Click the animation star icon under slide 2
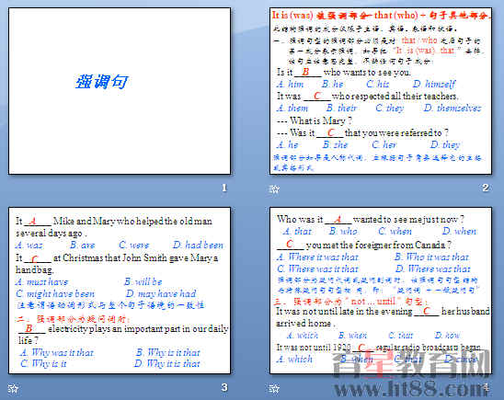The width and height of the screenshot is (504, 400). [274, 189]
